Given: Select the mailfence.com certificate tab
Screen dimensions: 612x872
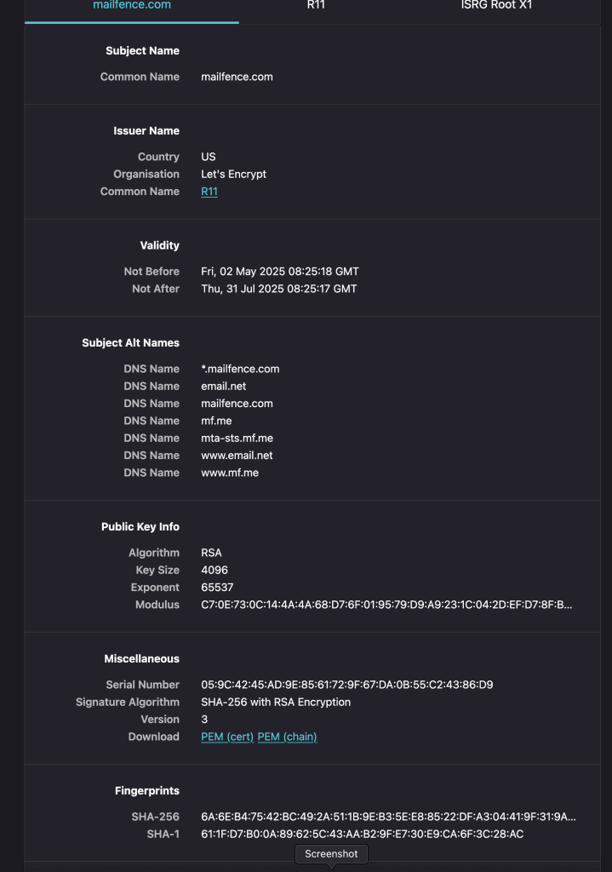Looking at the screenshot, I should click(x=132, y=6).
